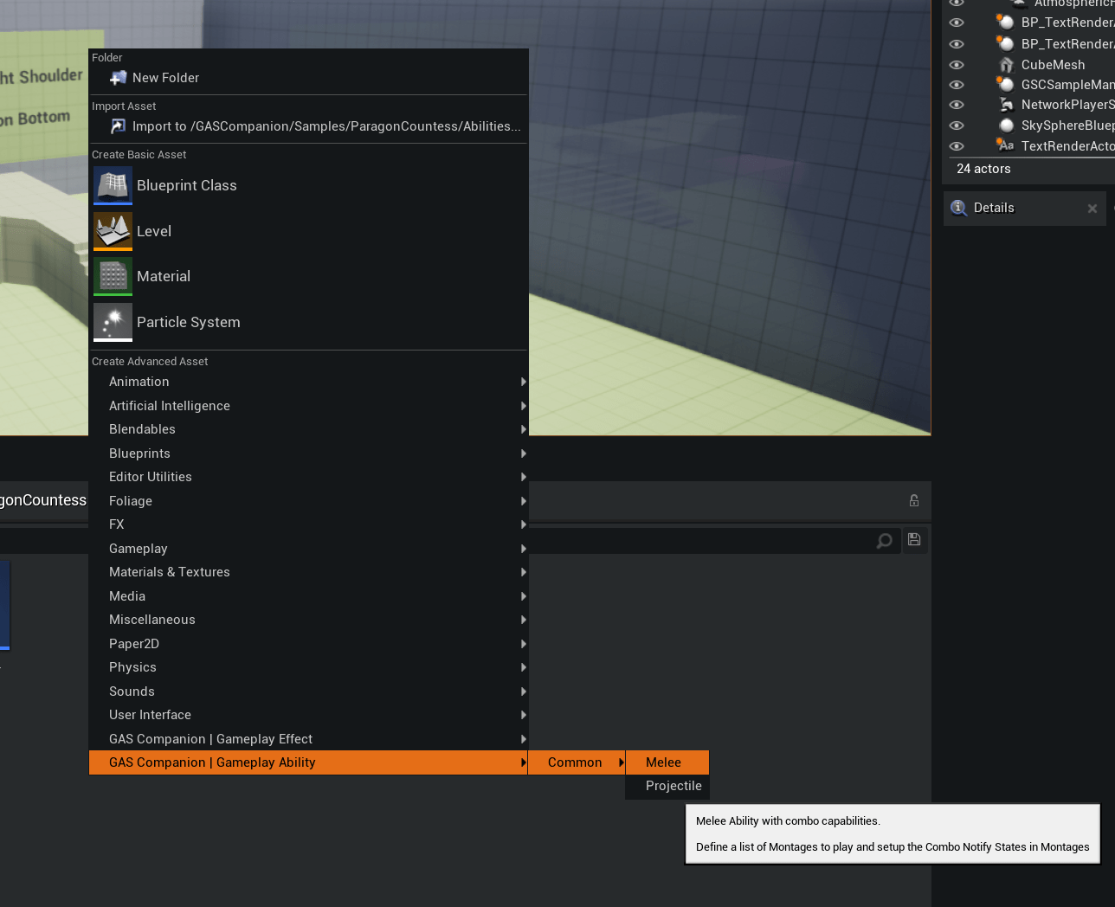Click the save search floppy icon
Screen dimensions: 1115x907
click(914, 539)
